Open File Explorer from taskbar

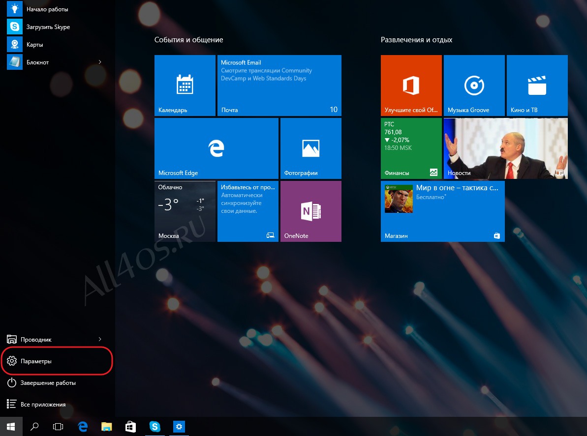point(107,427)
